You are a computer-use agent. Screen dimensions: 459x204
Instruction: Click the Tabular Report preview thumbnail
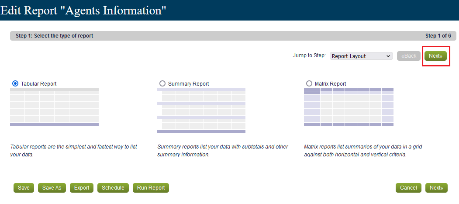(54, 107)
